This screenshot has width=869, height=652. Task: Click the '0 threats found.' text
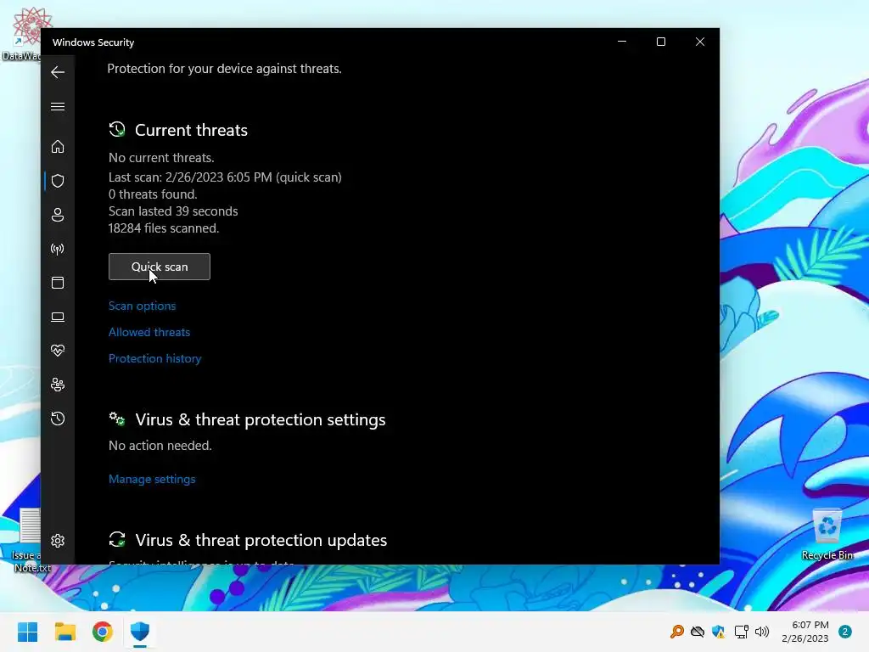point(153,194)
